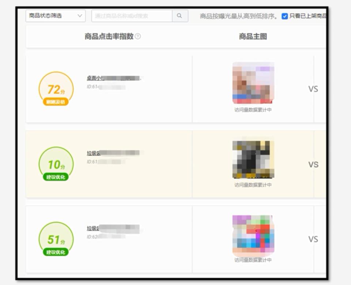Viewport: 351px width, 285px height.
Task: Click the 72分 score circle badge
Action: (x=56, y=89)
